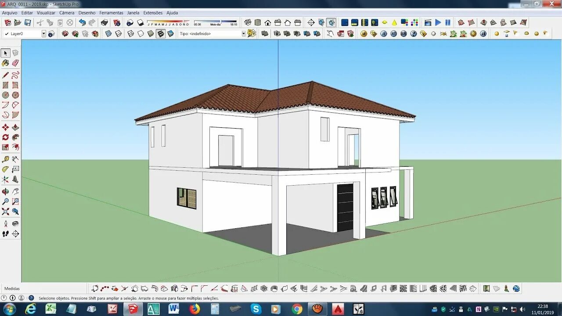
Task: Open a file using folder icon
Action: click(18, 22)
